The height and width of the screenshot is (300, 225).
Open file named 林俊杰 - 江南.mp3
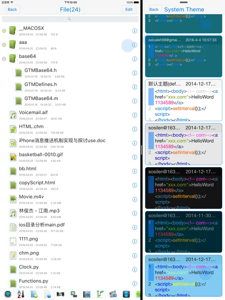(x=39, y=211)
